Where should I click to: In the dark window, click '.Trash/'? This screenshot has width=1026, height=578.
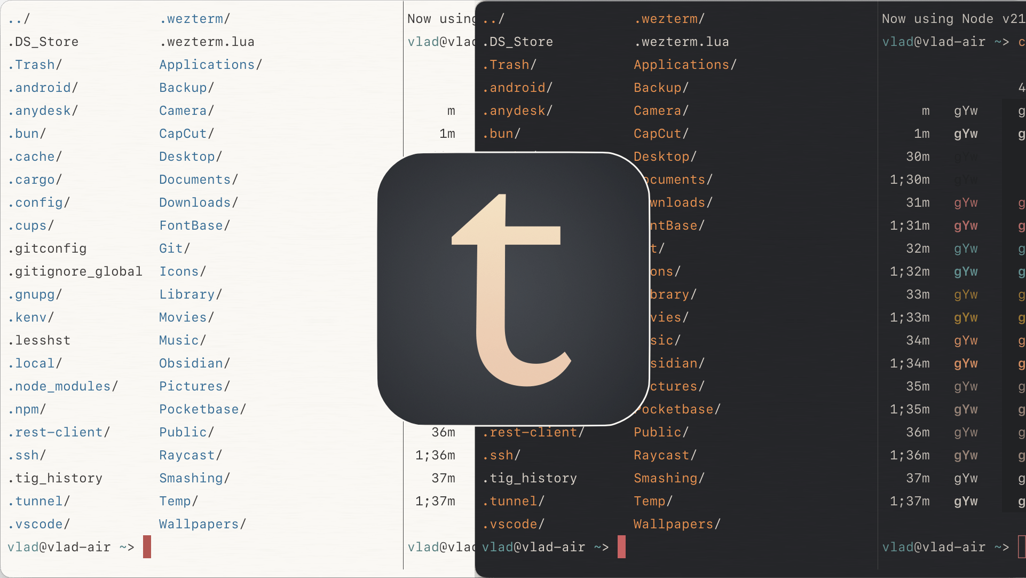coord(510,65)
